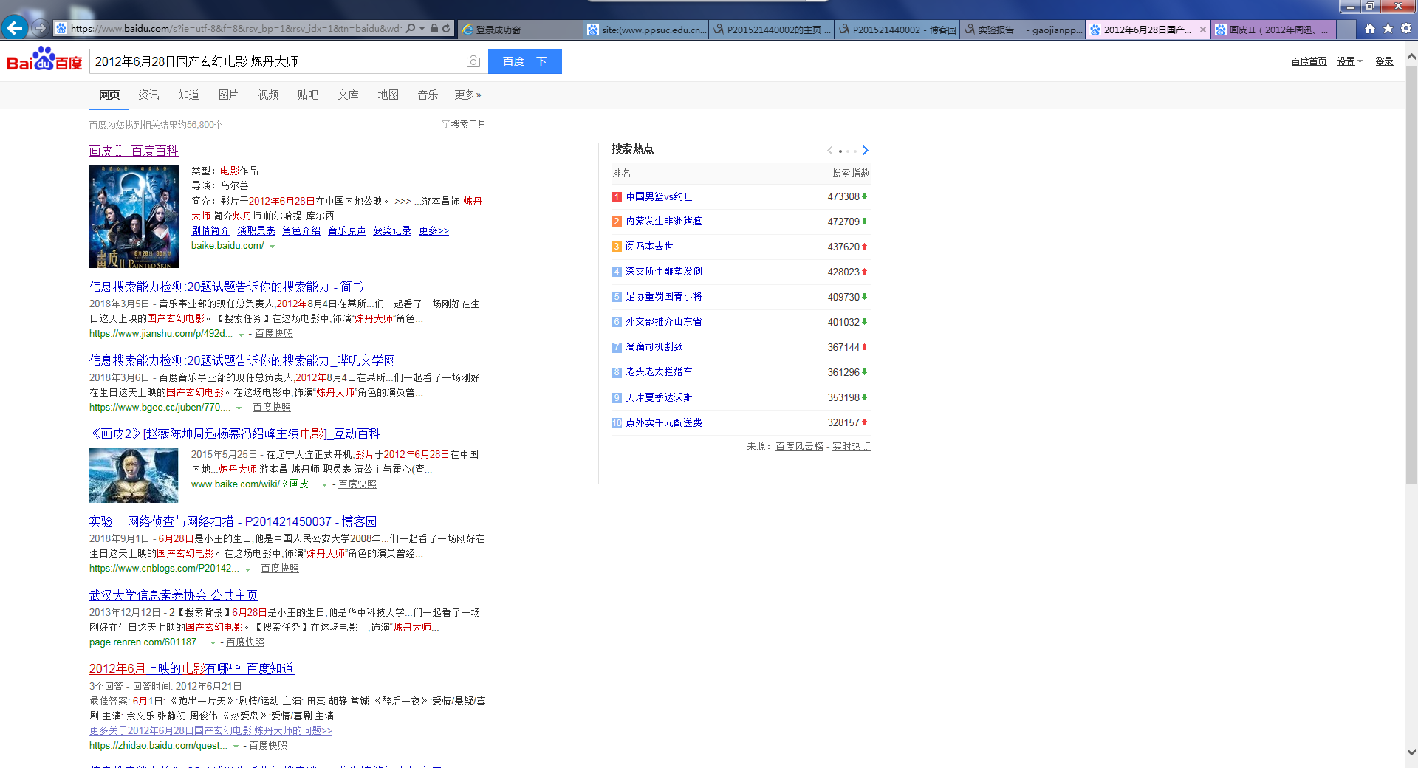Click the 画皮II movie poster thumbnail

134,216
